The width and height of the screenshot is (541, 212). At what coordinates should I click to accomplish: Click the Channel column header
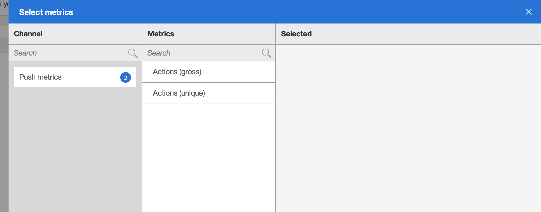[28, 34]
